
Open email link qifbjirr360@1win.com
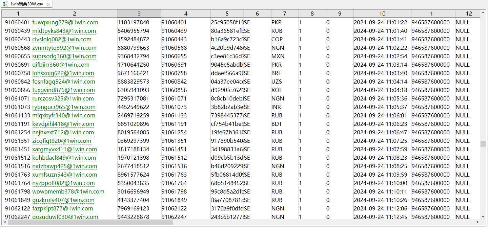pyautogui.click(x=61, y=65)
